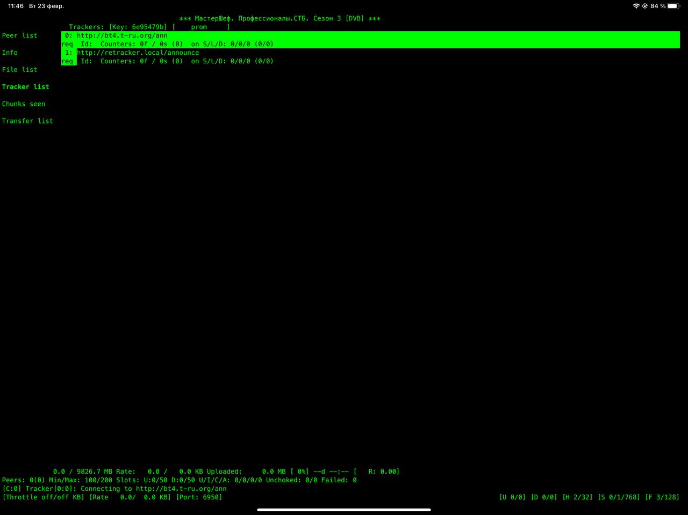Click the 11:46 clock in status bar
Screen dimensions: 688x515
(16, 6)
